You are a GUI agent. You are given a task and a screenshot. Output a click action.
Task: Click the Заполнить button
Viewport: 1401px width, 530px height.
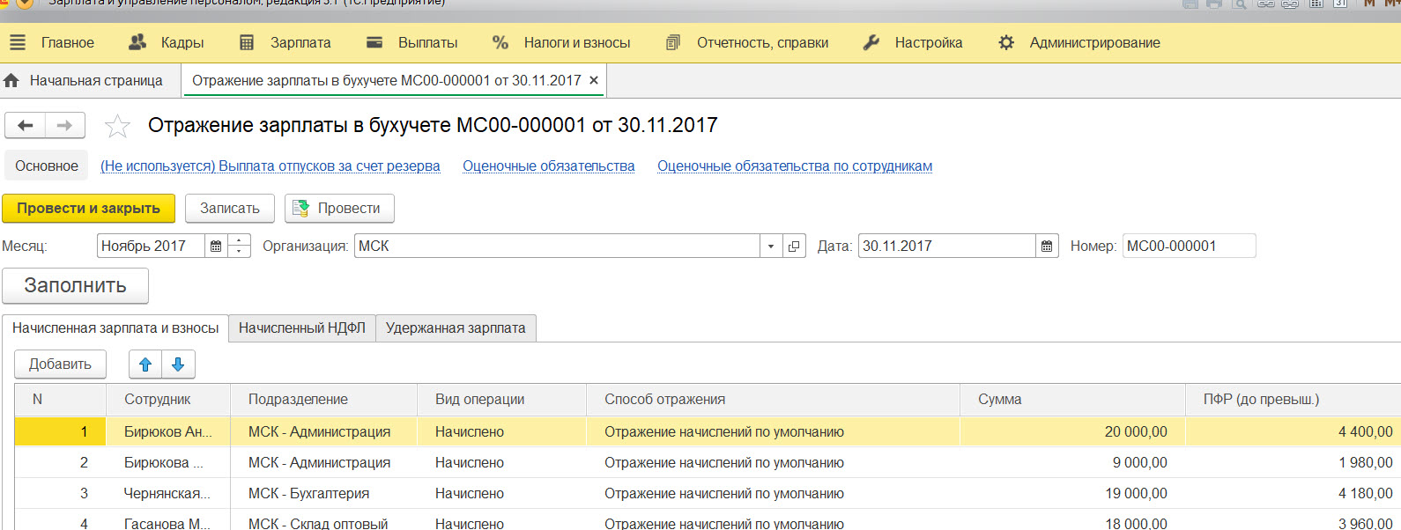[x=75, y=286]
